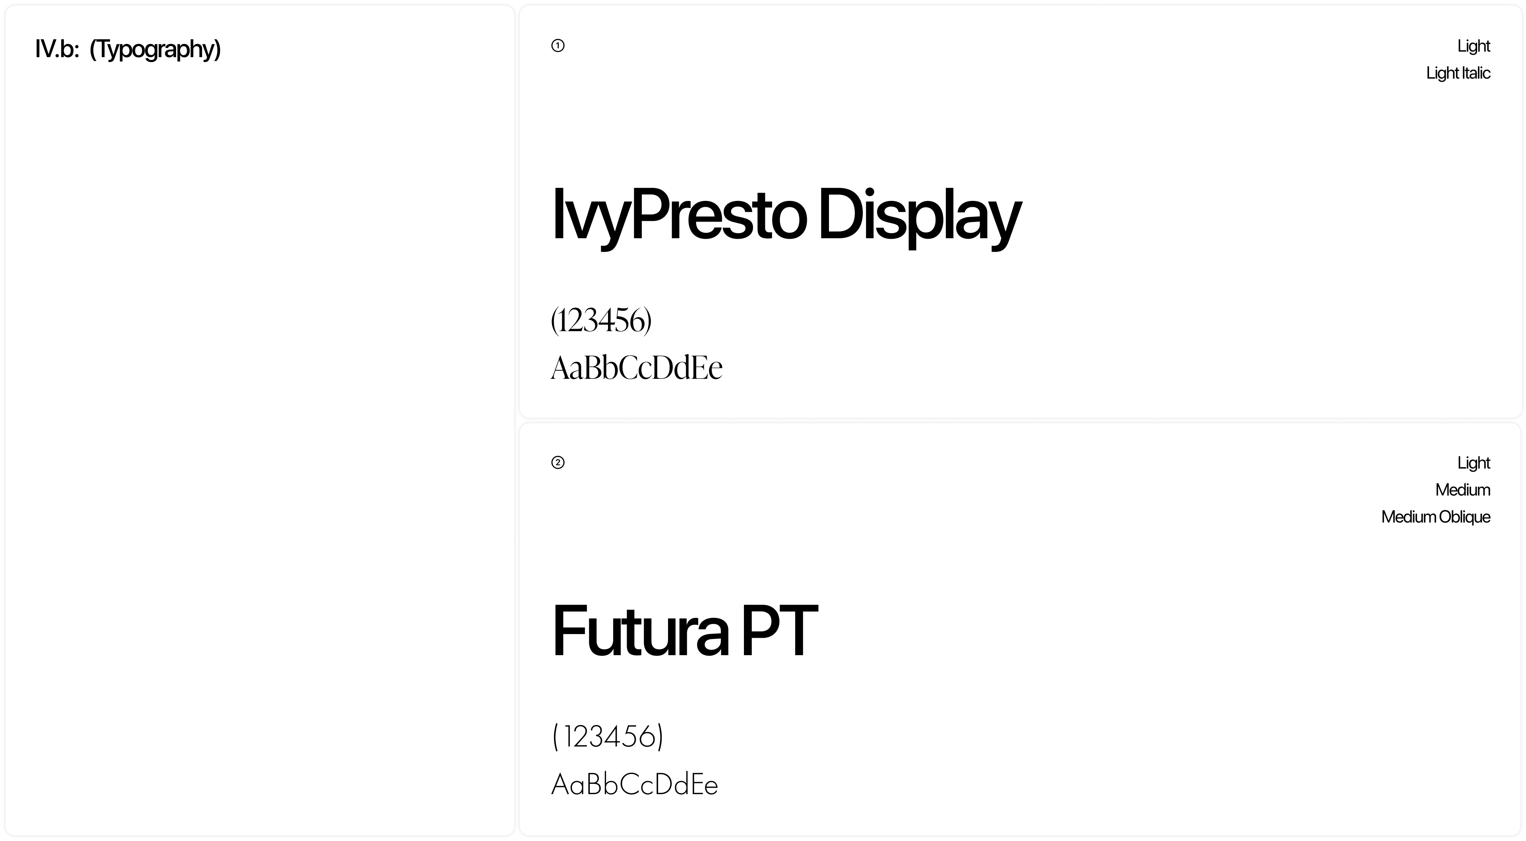Click 'Aa' in the serif alphabet sample
The width and height of the screenshot is (1526, 841).
[x=567, y=368]
